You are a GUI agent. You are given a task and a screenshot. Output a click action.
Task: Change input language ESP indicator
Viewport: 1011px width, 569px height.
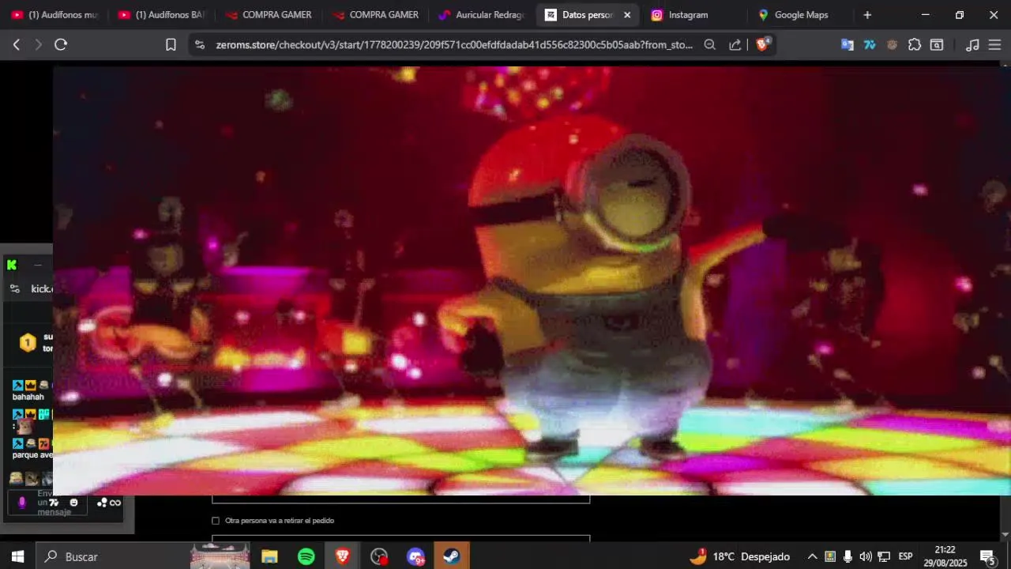(x=905, y=556)
